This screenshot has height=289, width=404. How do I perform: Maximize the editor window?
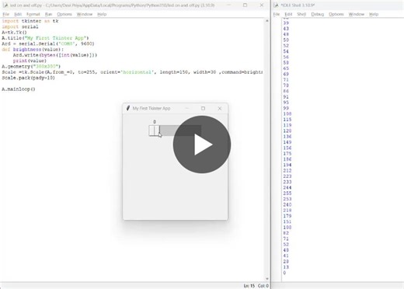pyautogui.click(x=245, y=5)
